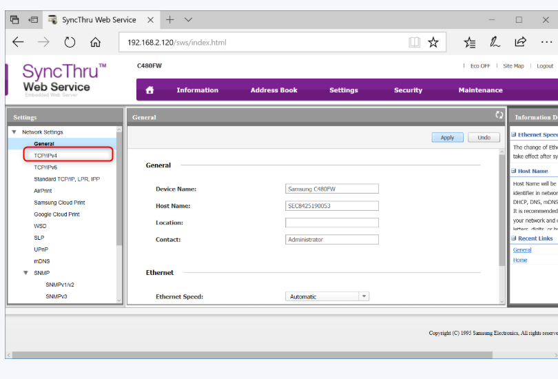Click the Device Name input field
558x379 pixels.
pyautogui.click(x=331, y=189)
